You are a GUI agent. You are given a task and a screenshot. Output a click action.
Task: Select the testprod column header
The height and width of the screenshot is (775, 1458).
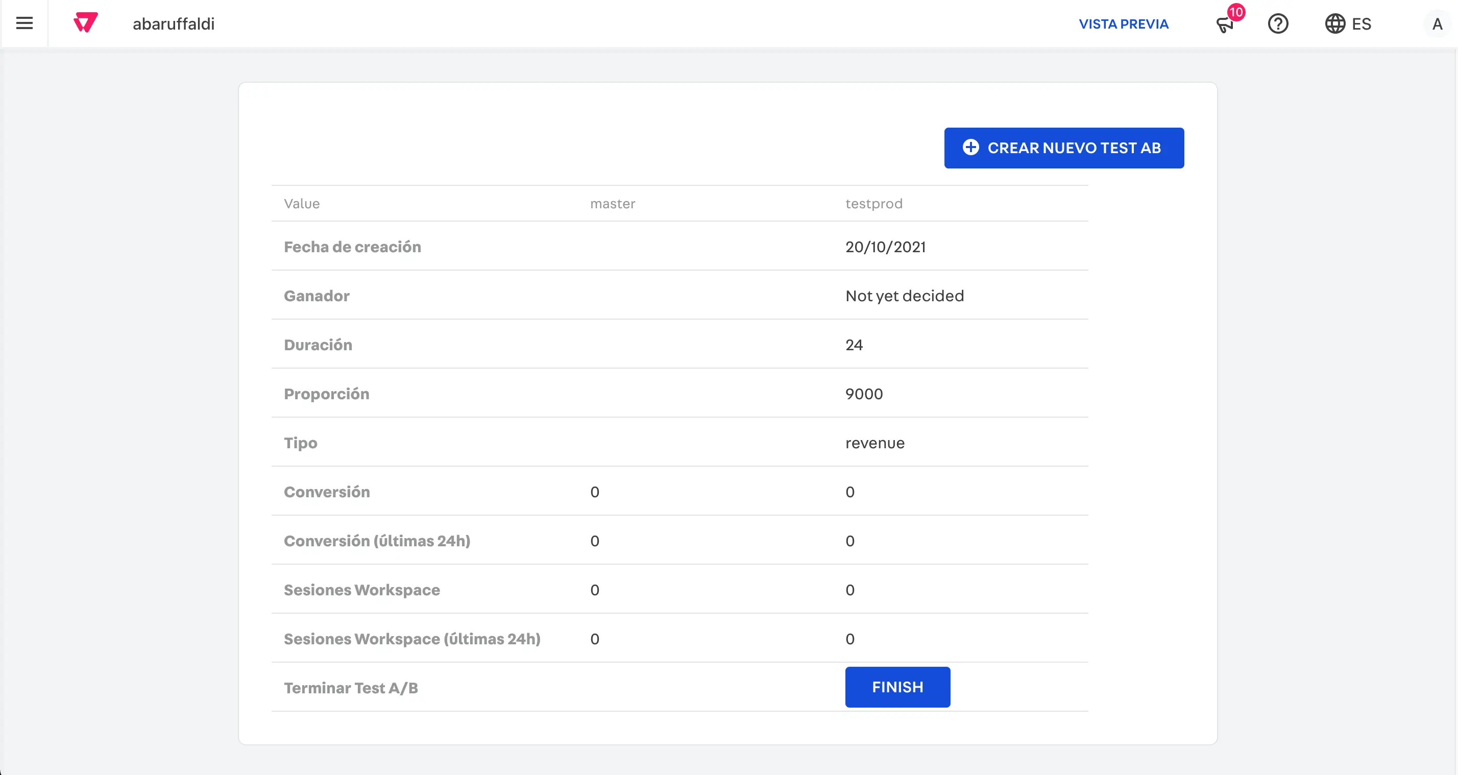coord(873,203)
